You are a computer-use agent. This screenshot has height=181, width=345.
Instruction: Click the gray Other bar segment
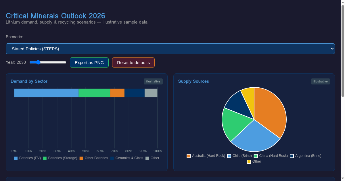[151, 93]
